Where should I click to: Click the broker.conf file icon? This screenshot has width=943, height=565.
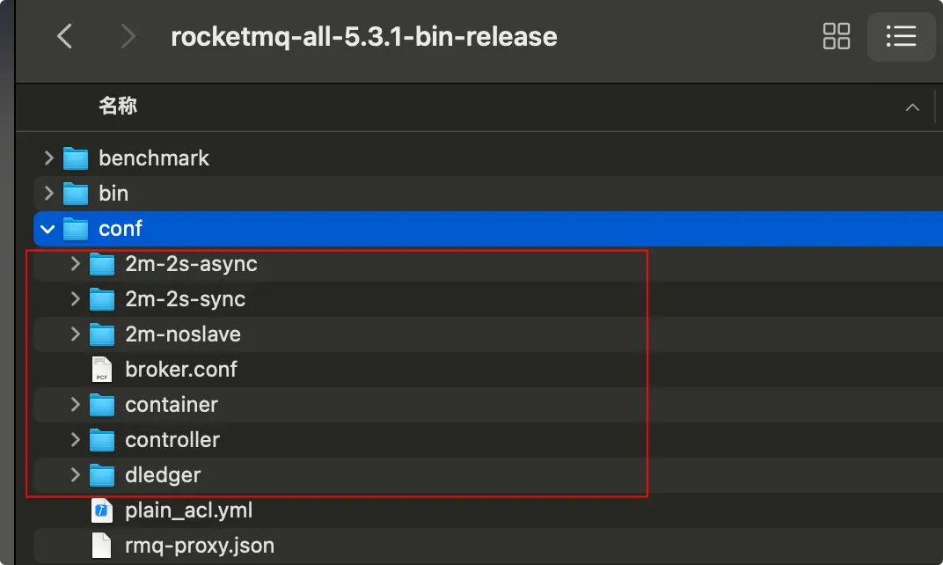103,370
